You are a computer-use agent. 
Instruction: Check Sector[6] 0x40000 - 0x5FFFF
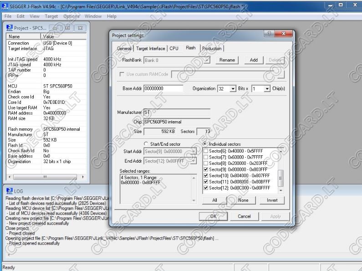pyautogui.click(x=206, y=151)
